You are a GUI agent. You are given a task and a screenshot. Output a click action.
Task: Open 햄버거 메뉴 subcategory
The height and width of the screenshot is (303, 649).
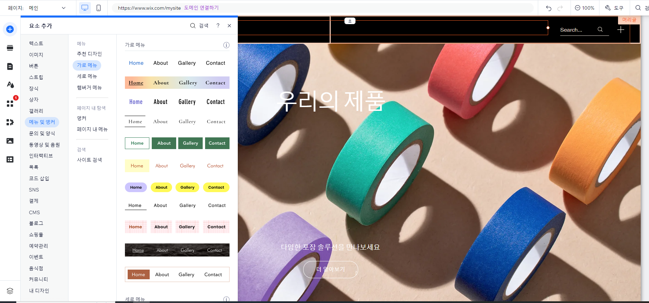pos(89,87)
